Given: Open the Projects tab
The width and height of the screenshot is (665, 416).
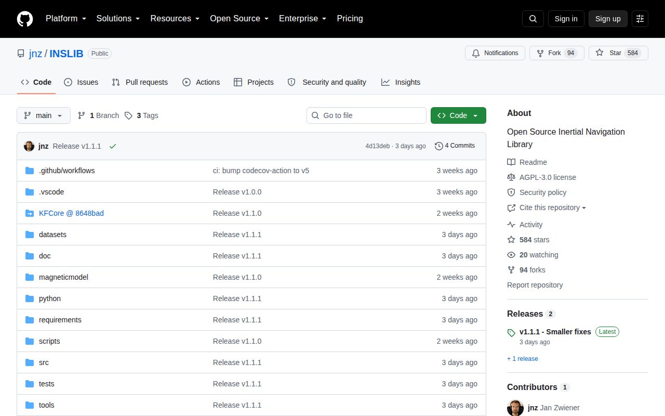Looking at the screenshot, I should (x=254, y=82).
